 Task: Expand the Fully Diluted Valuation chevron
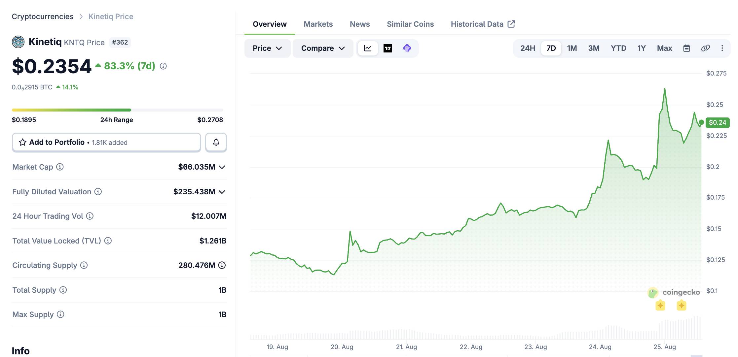(222, 192)
